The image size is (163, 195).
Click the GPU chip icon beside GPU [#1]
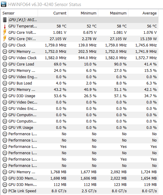coord(5,20)
